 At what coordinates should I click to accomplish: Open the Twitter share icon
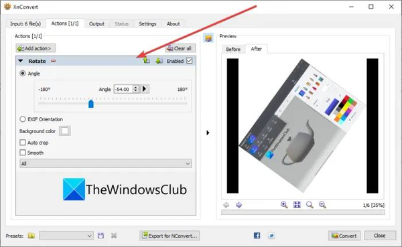(271, 236)
